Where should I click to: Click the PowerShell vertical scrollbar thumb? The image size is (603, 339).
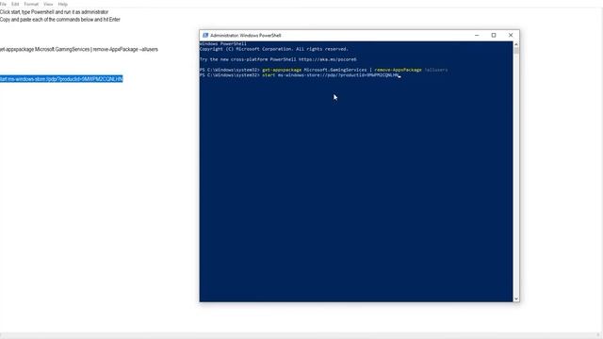516,51
